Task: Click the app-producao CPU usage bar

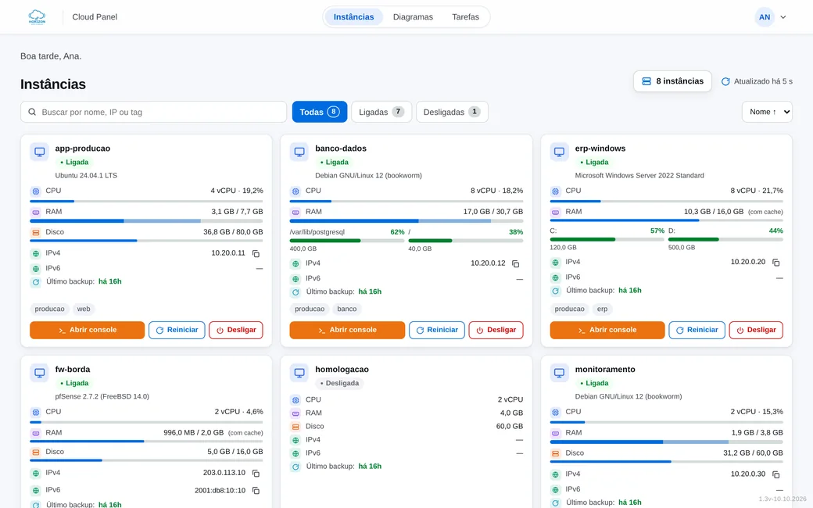Action: 146,201
